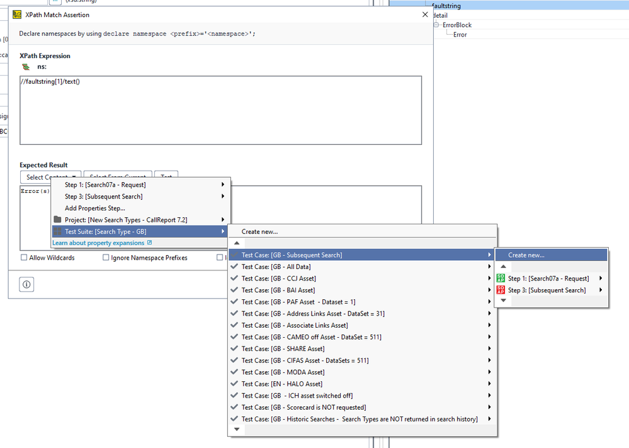Click checkmark icon of GB - CCJ Asset
Screen dimensions: 629x448
pyautogui.click(x=234, y=279)
